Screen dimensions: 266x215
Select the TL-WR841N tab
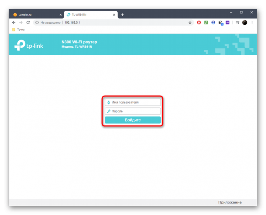click(x=91, y=15)
